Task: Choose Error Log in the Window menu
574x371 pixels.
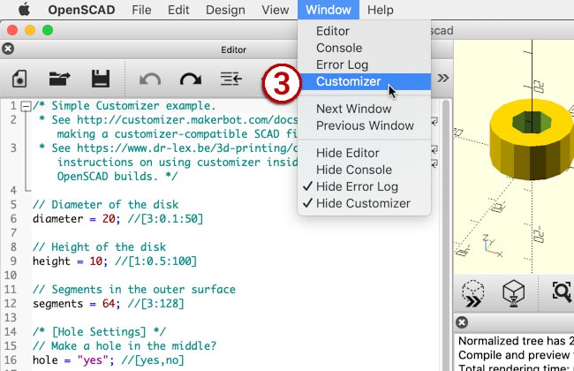Action: pos(364,64)
